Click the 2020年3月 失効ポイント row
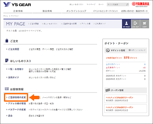 [x=126, y=76]
